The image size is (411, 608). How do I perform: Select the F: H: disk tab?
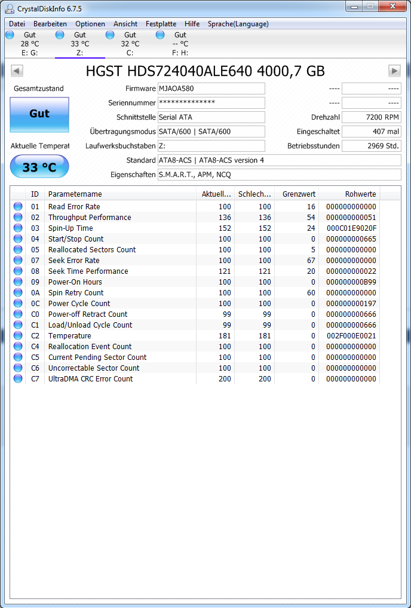(x=180, y=44)
